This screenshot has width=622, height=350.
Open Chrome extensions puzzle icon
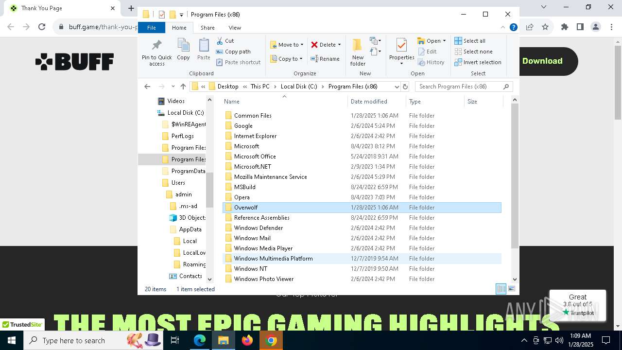click(565, 27)
